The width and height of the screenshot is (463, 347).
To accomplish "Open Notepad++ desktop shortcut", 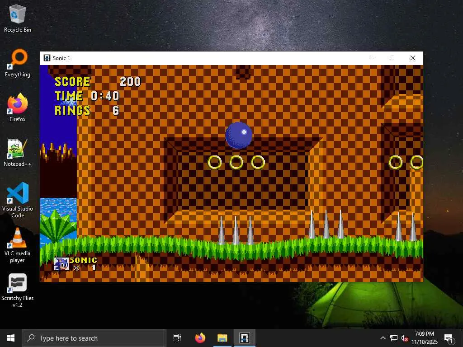I will pyautogui.click(x=18, y=153).
